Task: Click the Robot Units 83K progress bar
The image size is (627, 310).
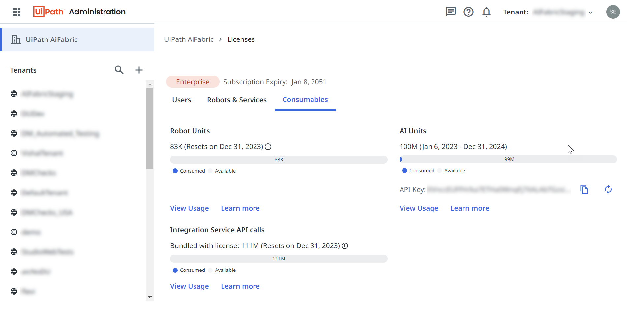Action: click(279, 160)
